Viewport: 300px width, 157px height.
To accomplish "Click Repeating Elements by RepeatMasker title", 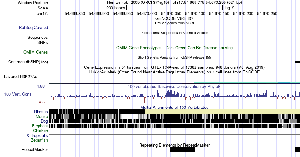I will [x=174, y=145].
